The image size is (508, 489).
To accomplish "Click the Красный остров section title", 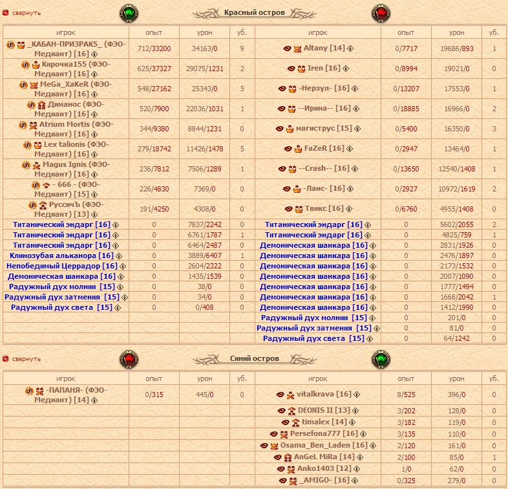I will 255,13.
